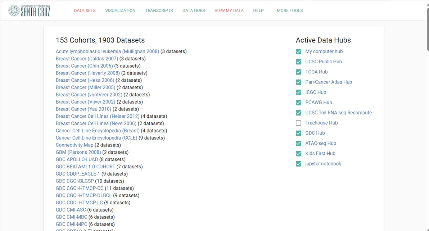Open the UCSC Toil RNA-seq Recompute hub link
This screenshot has width=429, height=231.
338,113
